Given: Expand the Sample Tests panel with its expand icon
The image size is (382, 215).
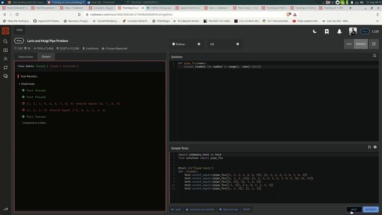Looking at the screenshot, I should [x=369, y=147].
